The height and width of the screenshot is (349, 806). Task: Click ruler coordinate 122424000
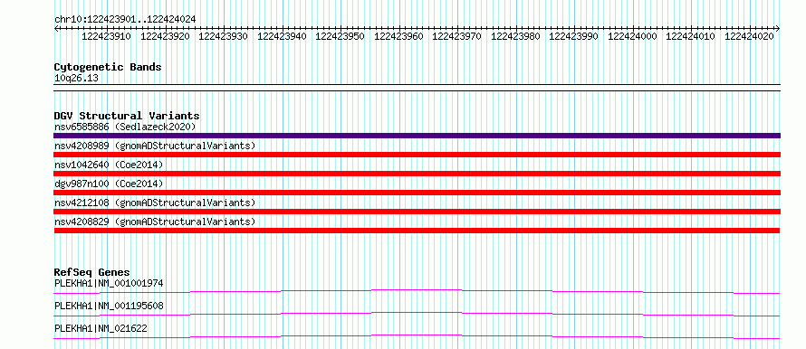pyautogui.click(x=632, y=36)
